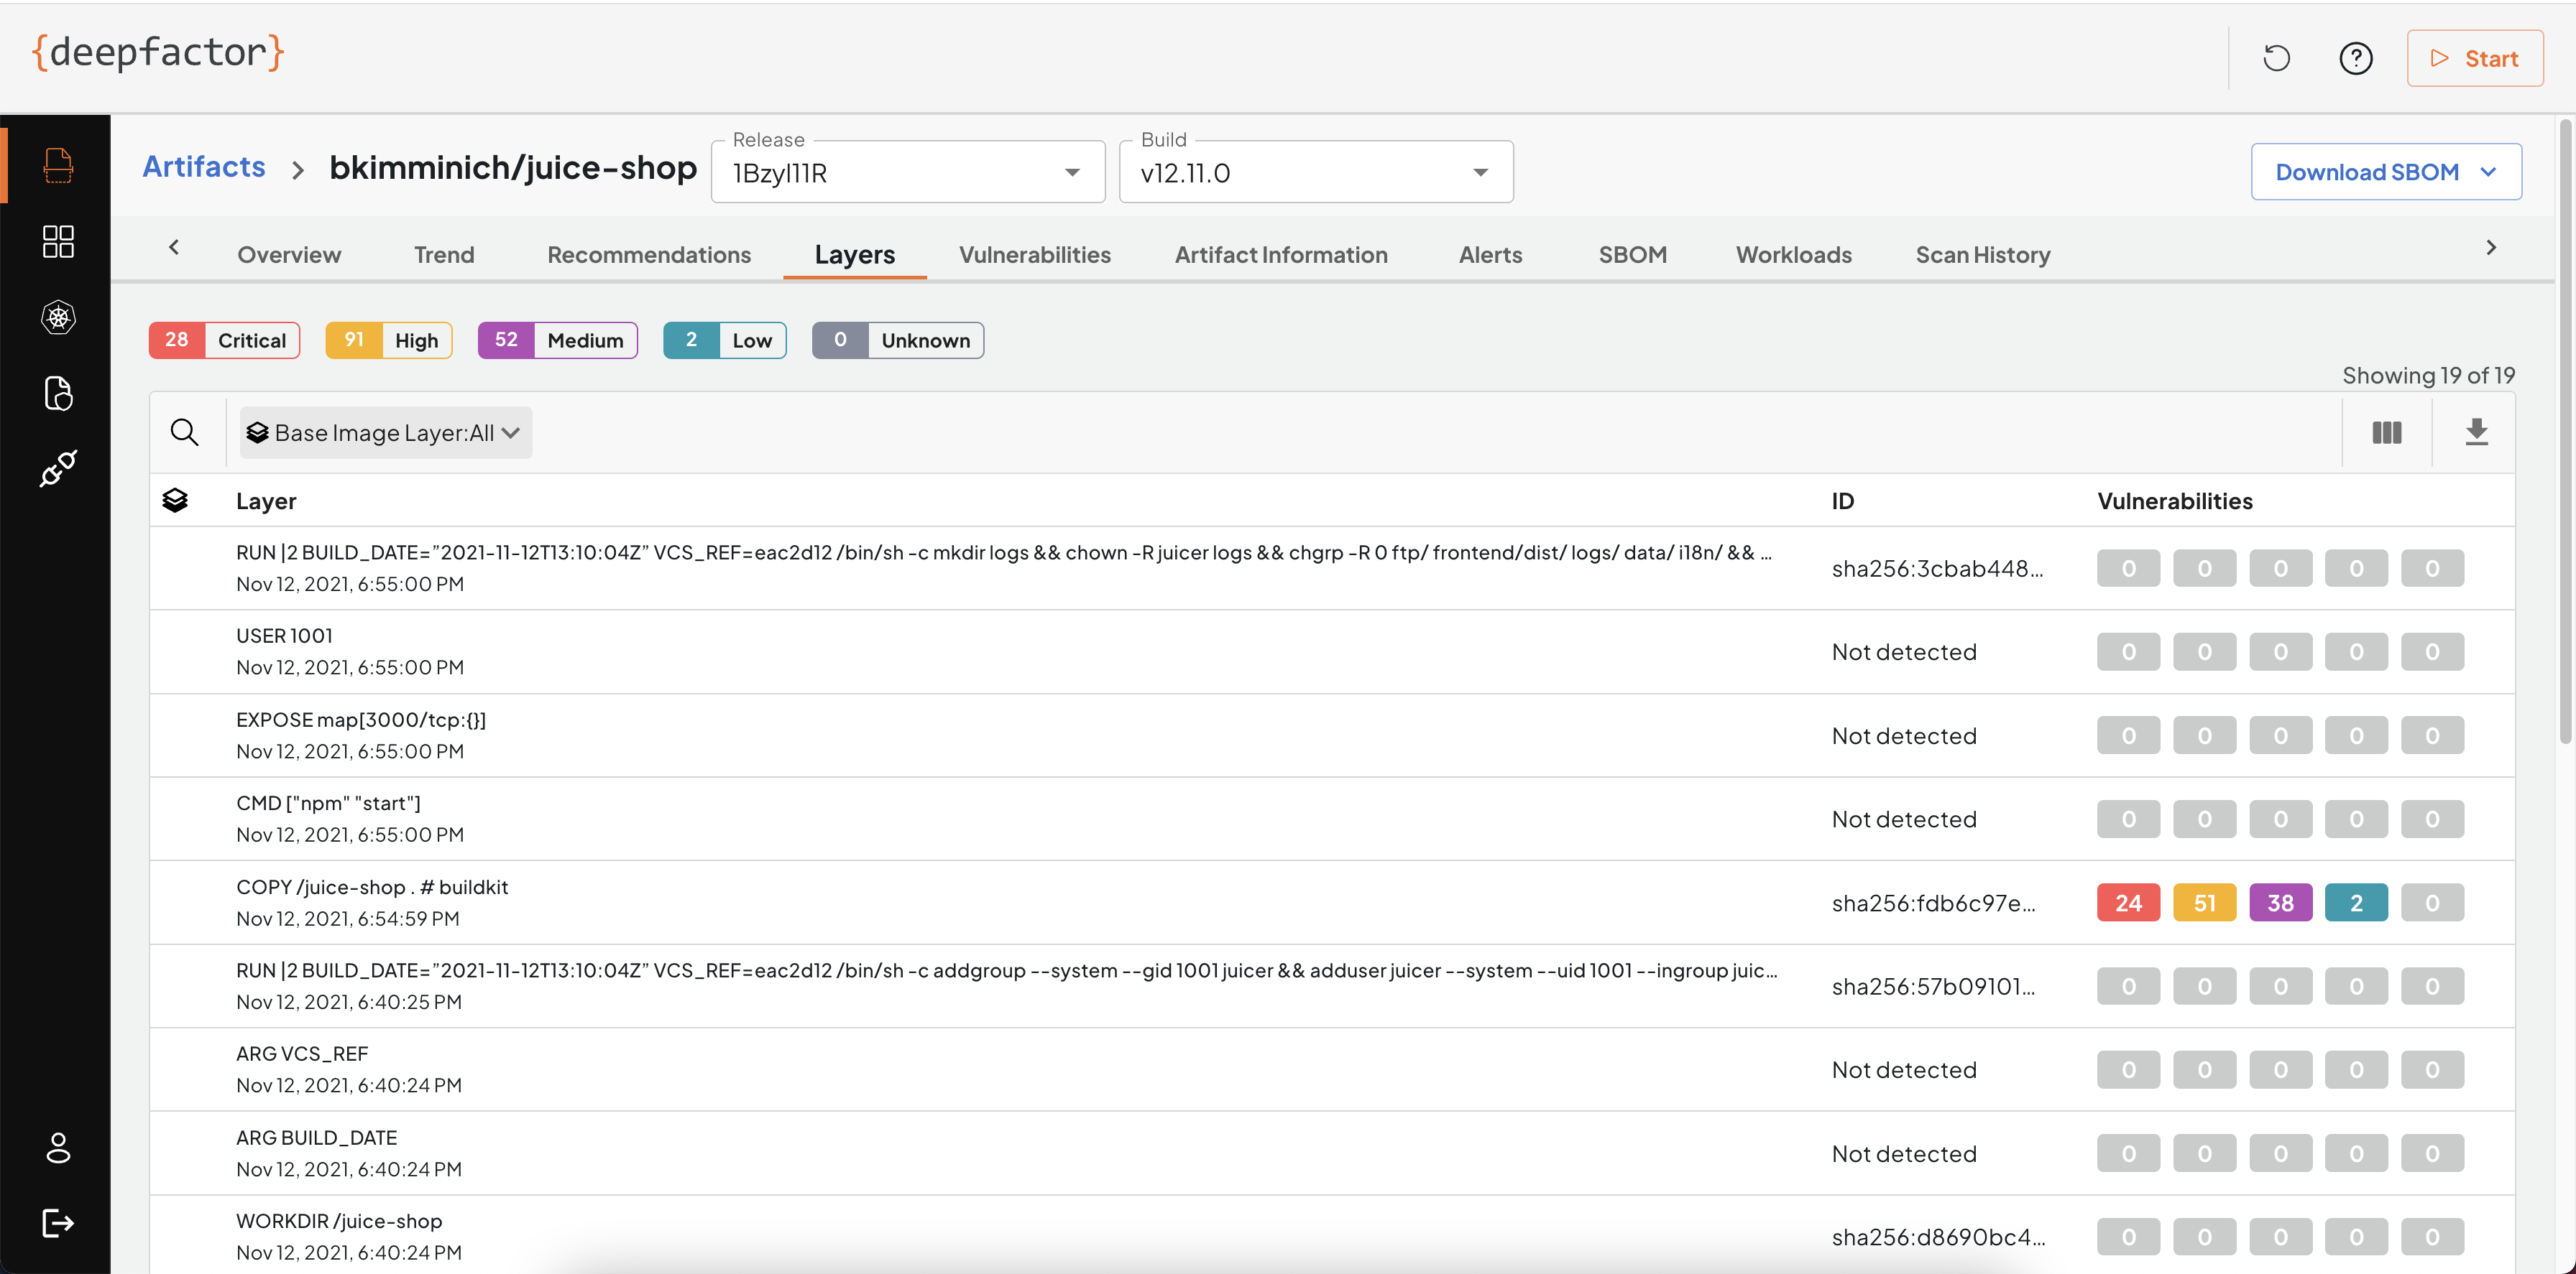Select the WORKDIR /juice-shop layer row
The height and width of the screenshot is (1274, 2576).
(1332, 1235)
